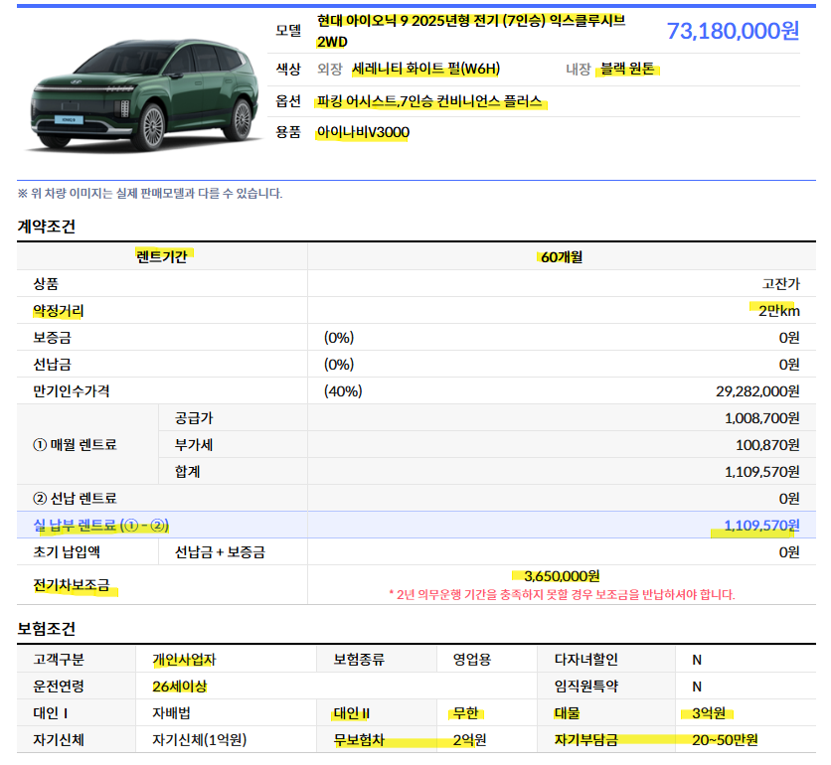This screenshot has height=765, width=831.
Task: Click the 렌트기간 header cell
Action: [x=162, y=257]
